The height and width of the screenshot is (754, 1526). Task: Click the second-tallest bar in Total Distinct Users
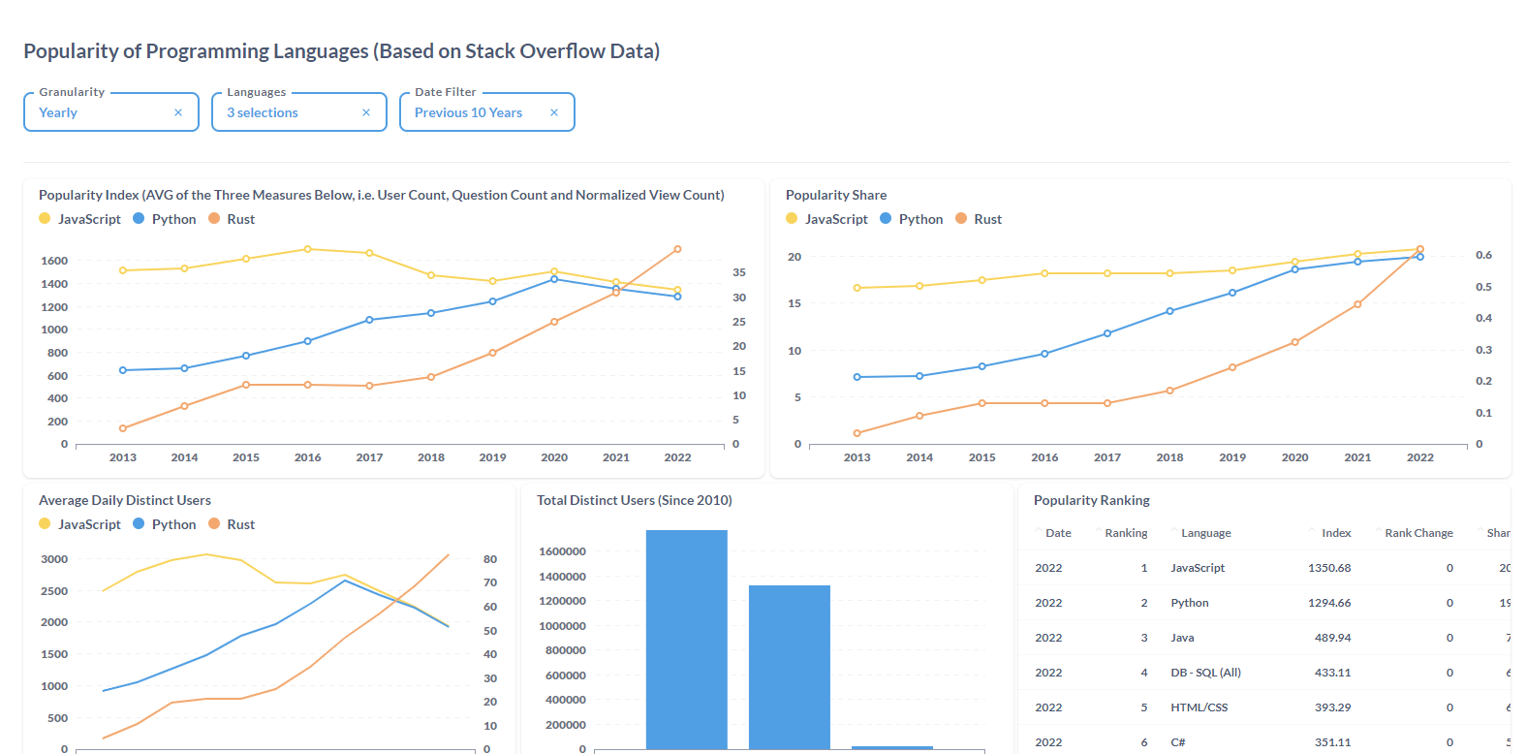click(x=790, y=667)
